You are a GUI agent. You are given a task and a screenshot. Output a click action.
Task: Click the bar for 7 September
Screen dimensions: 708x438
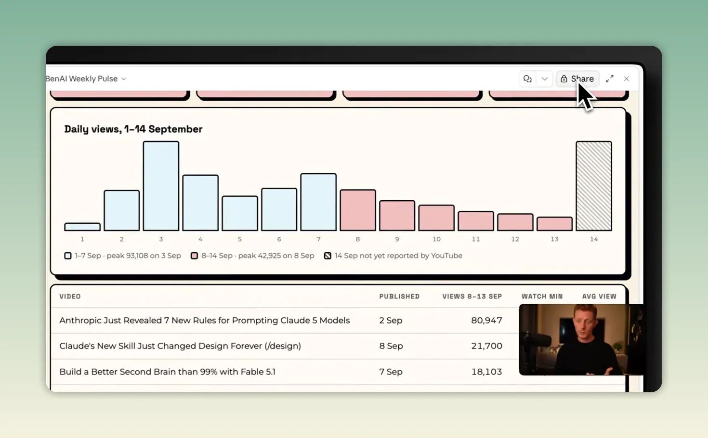318,202
